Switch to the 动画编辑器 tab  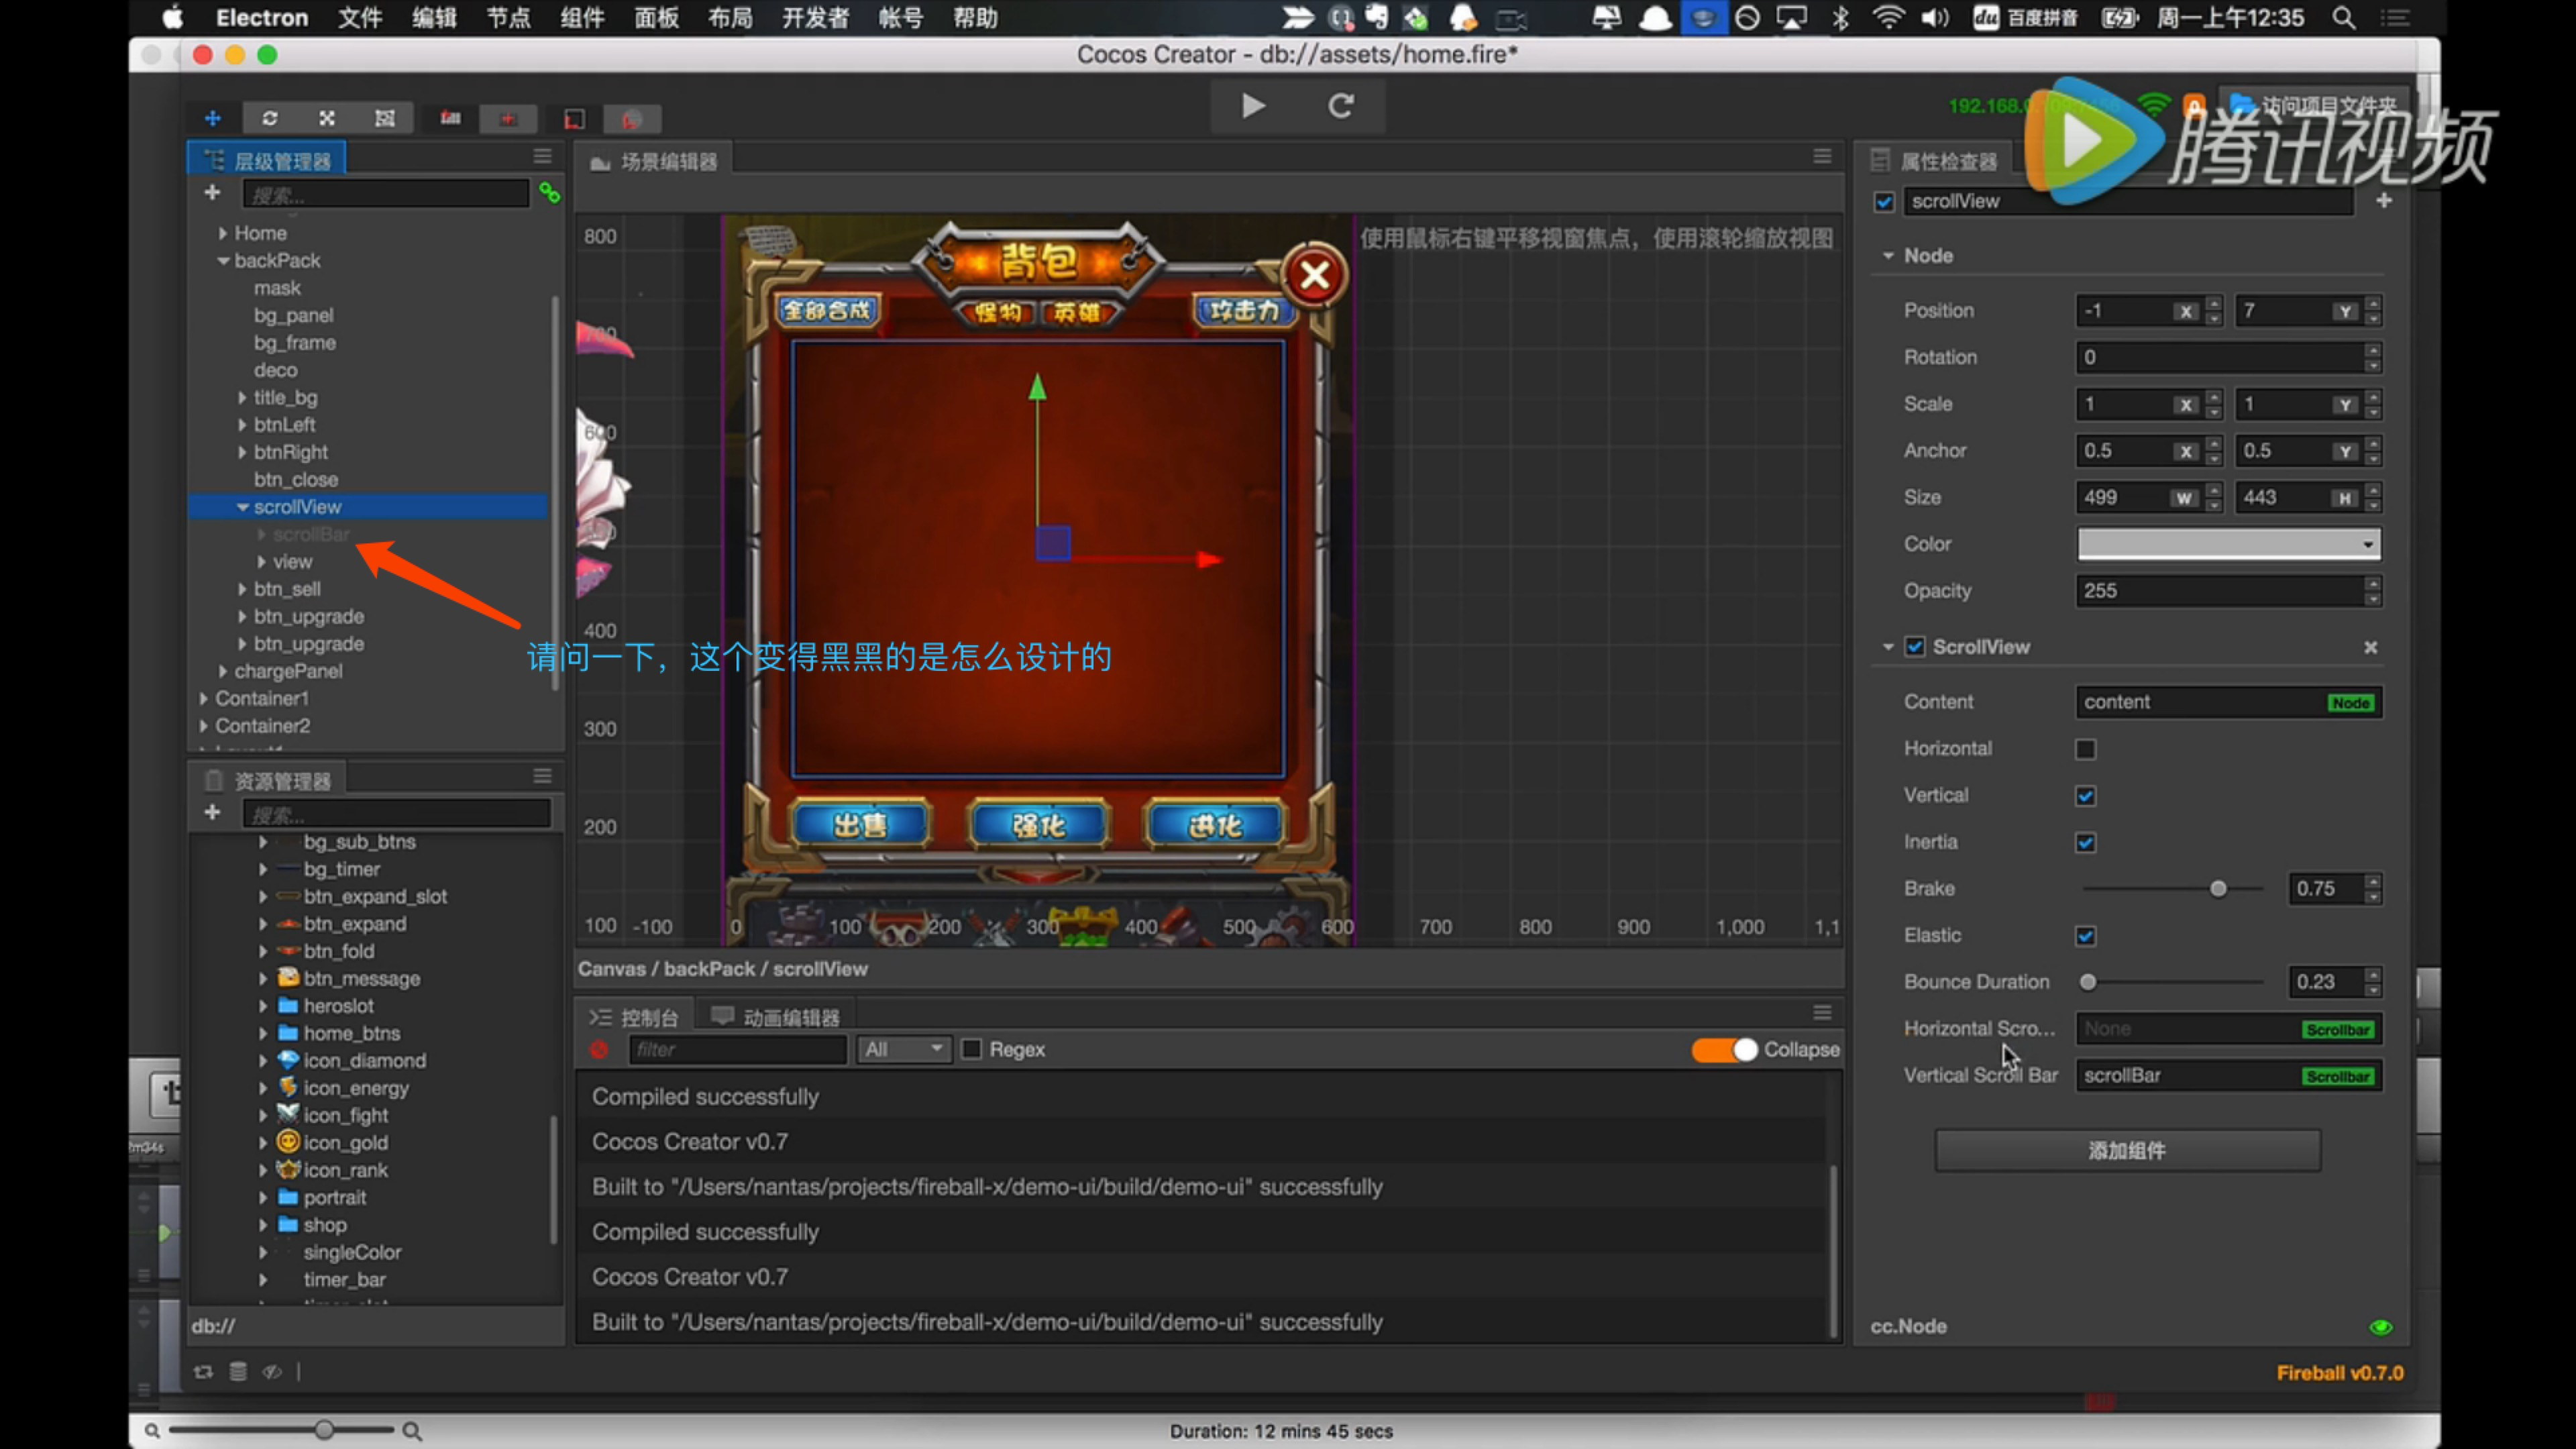pos(776,1017)
